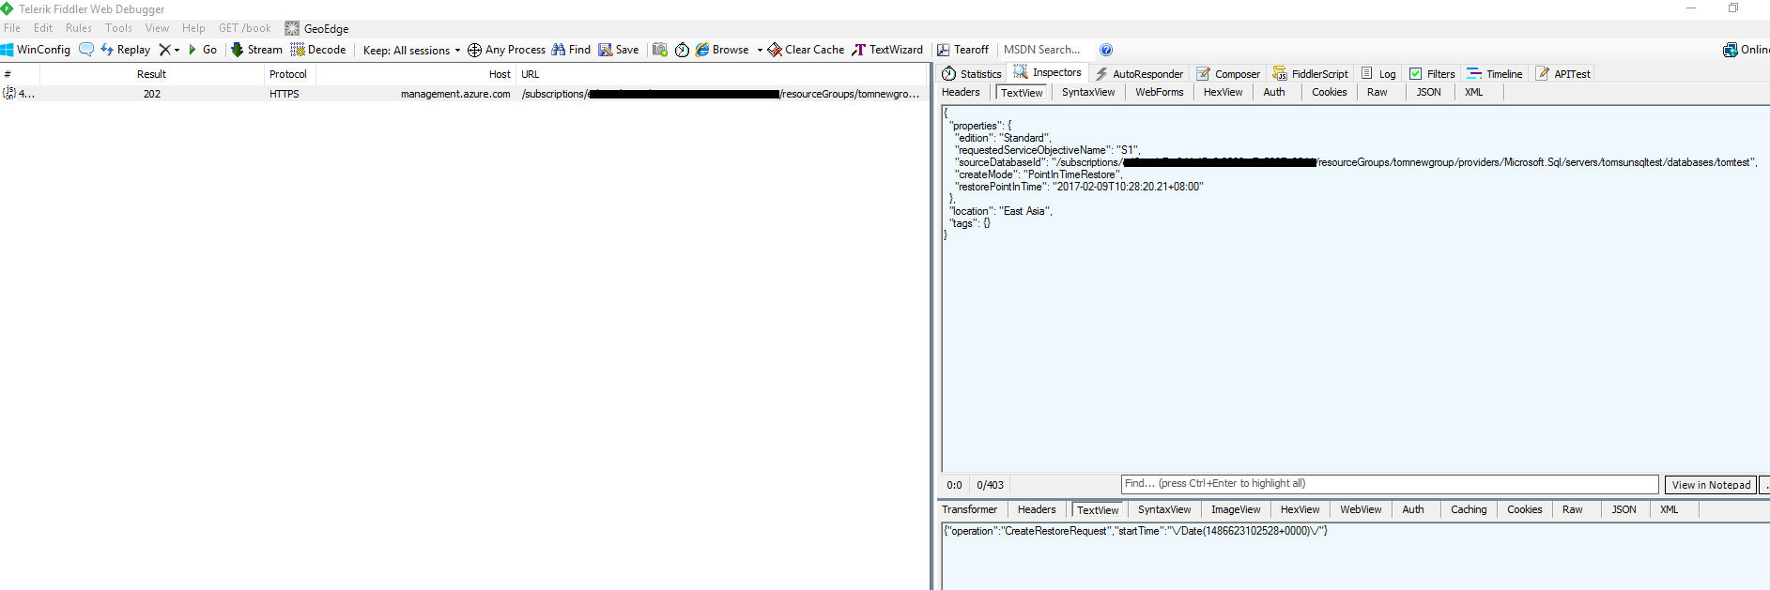Open the Filters tab with checkmark

pos(1432,74)
